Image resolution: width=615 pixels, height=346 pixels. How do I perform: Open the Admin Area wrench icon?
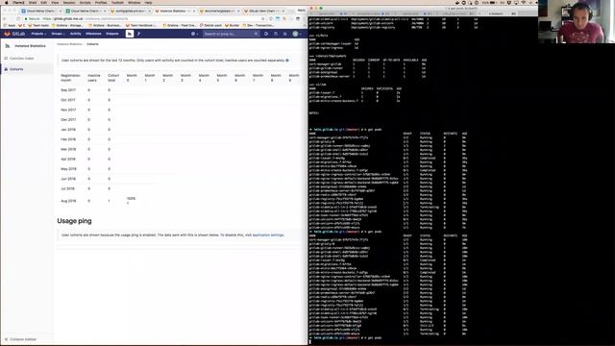[x=138, y=34]
